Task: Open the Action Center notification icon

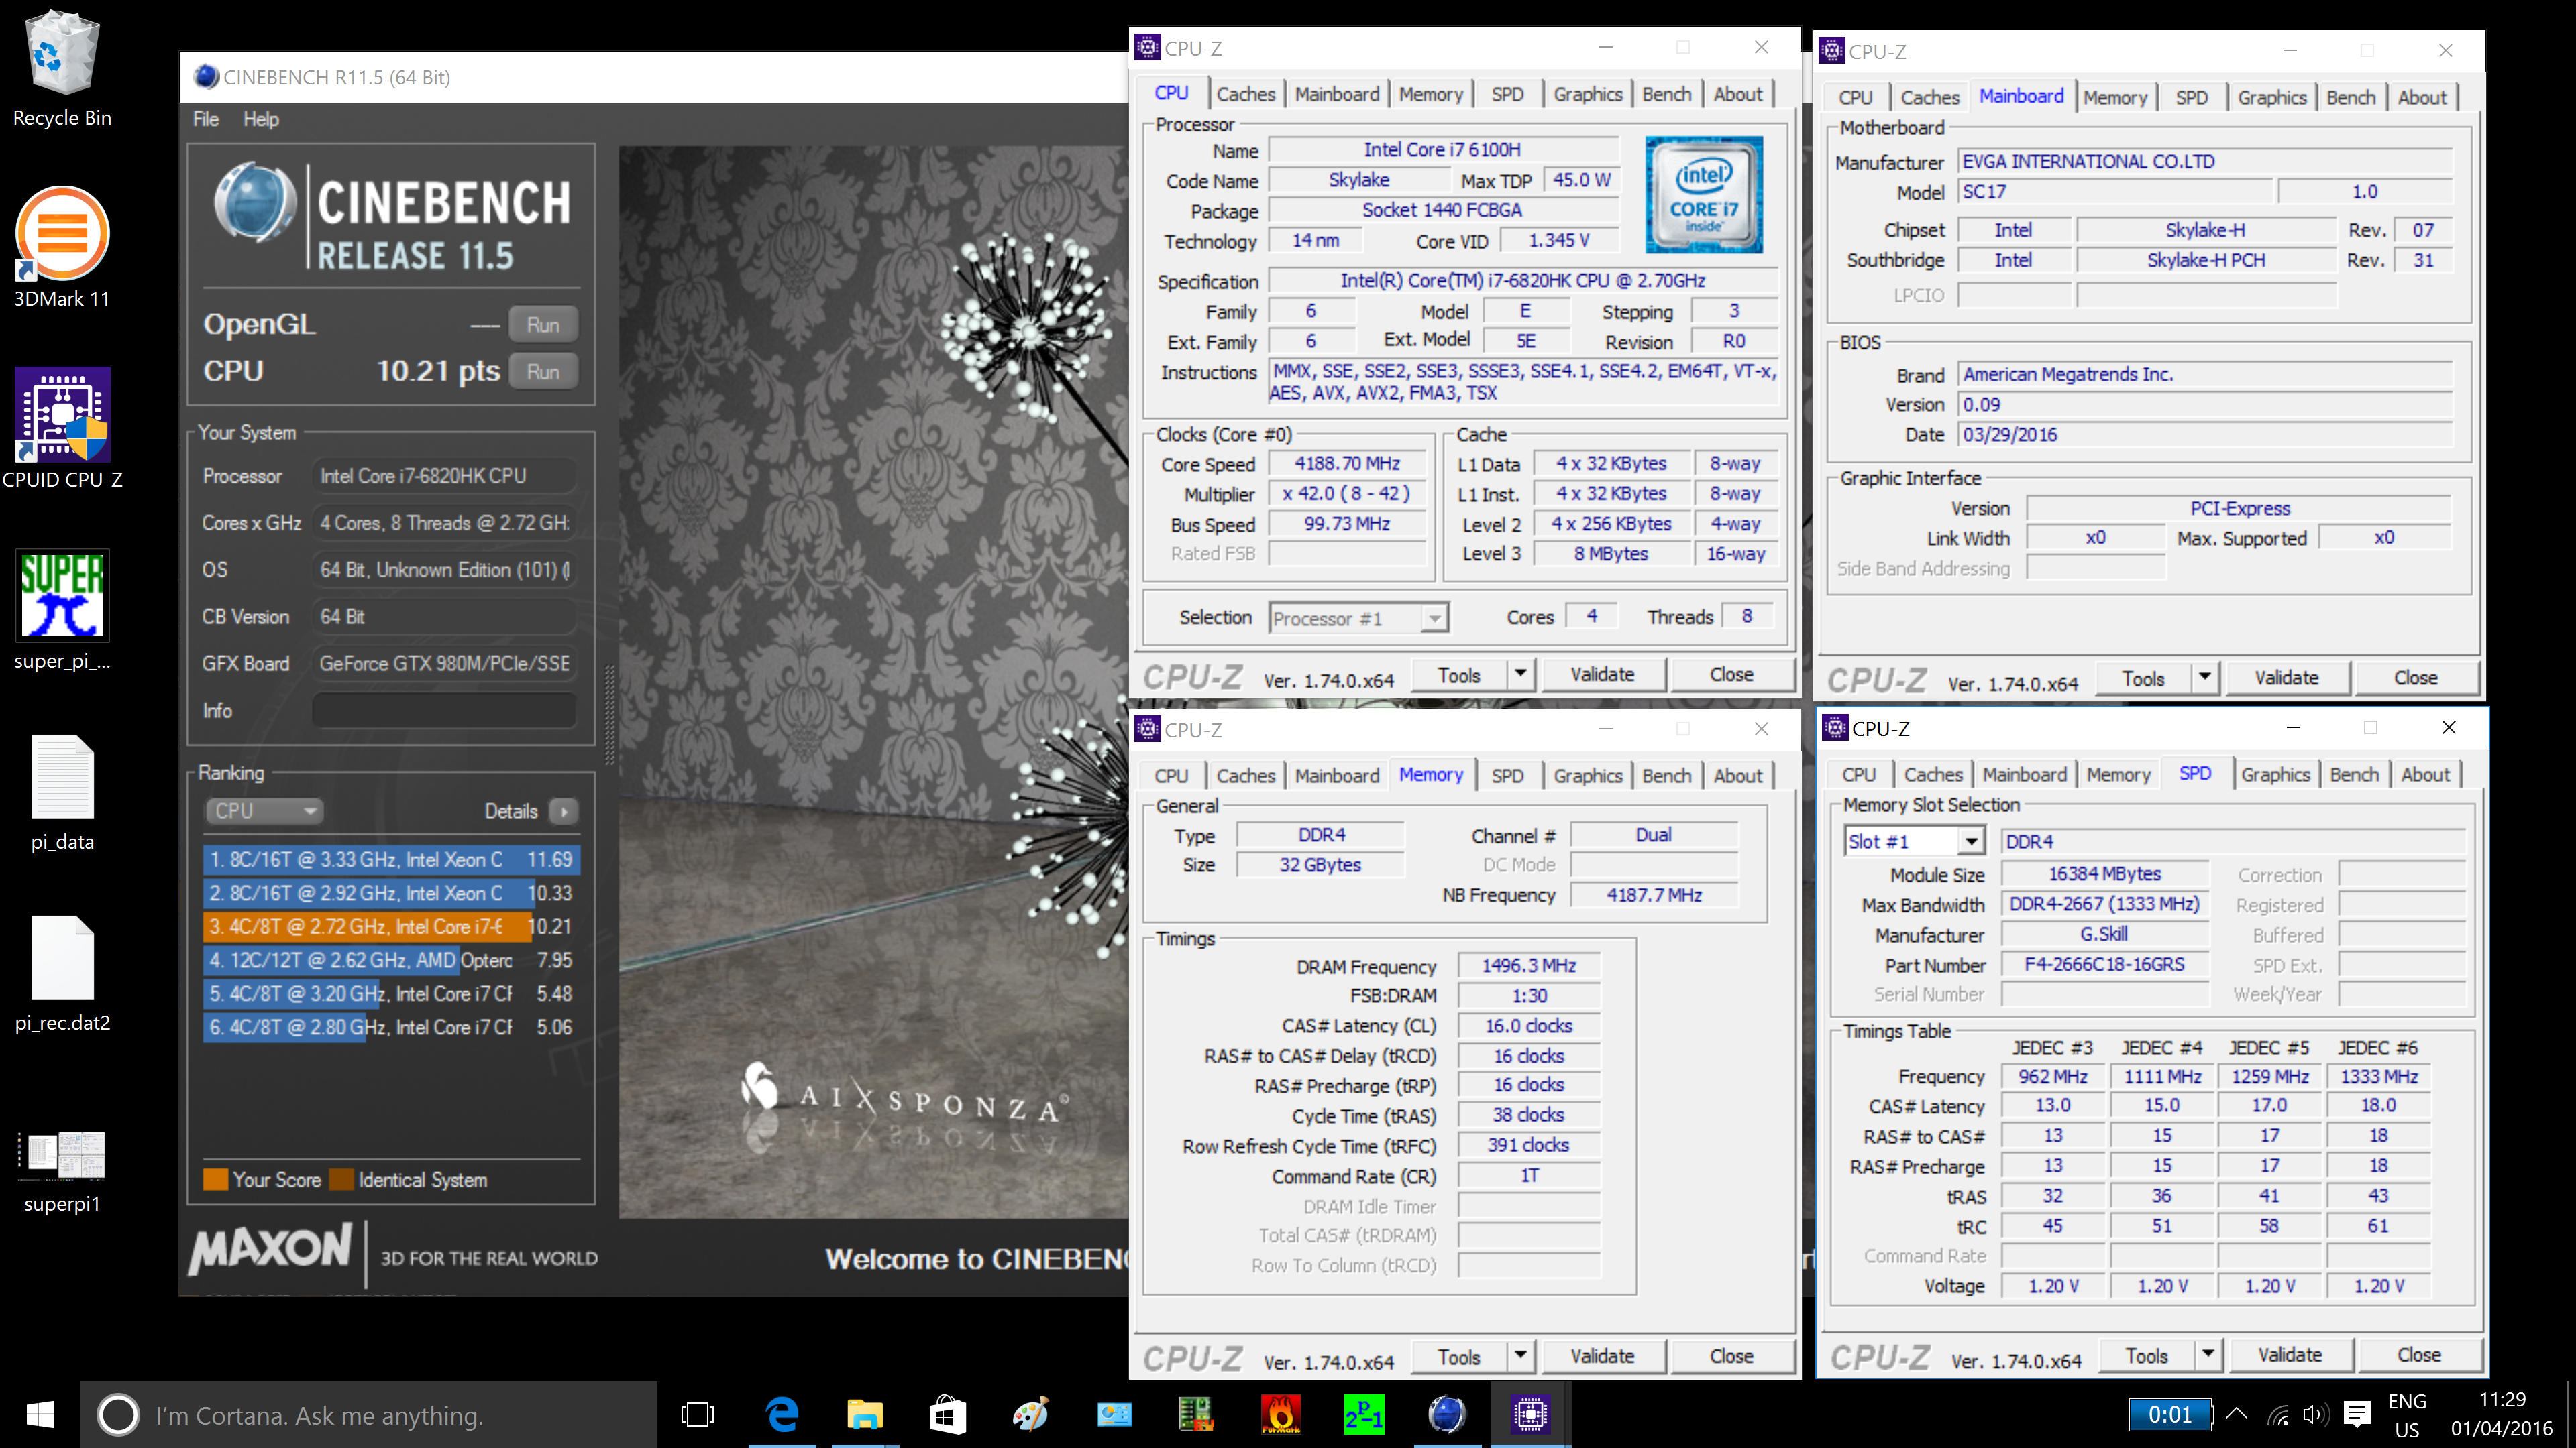Action: [2356, 1414]
